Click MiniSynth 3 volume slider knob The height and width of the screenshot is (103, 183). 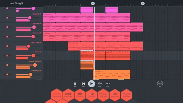30,18
